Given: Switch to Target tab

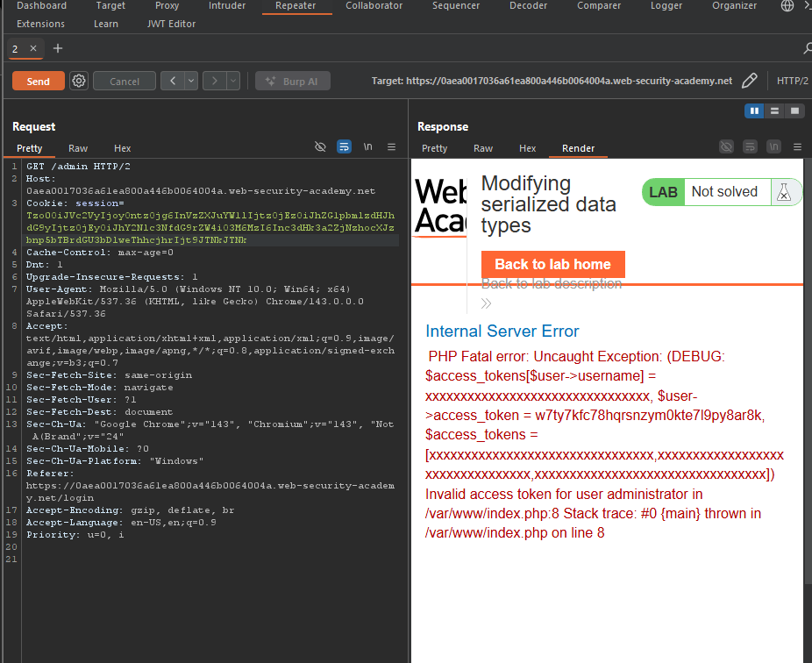Looking at the screenshot, I should tap(110, 5).
